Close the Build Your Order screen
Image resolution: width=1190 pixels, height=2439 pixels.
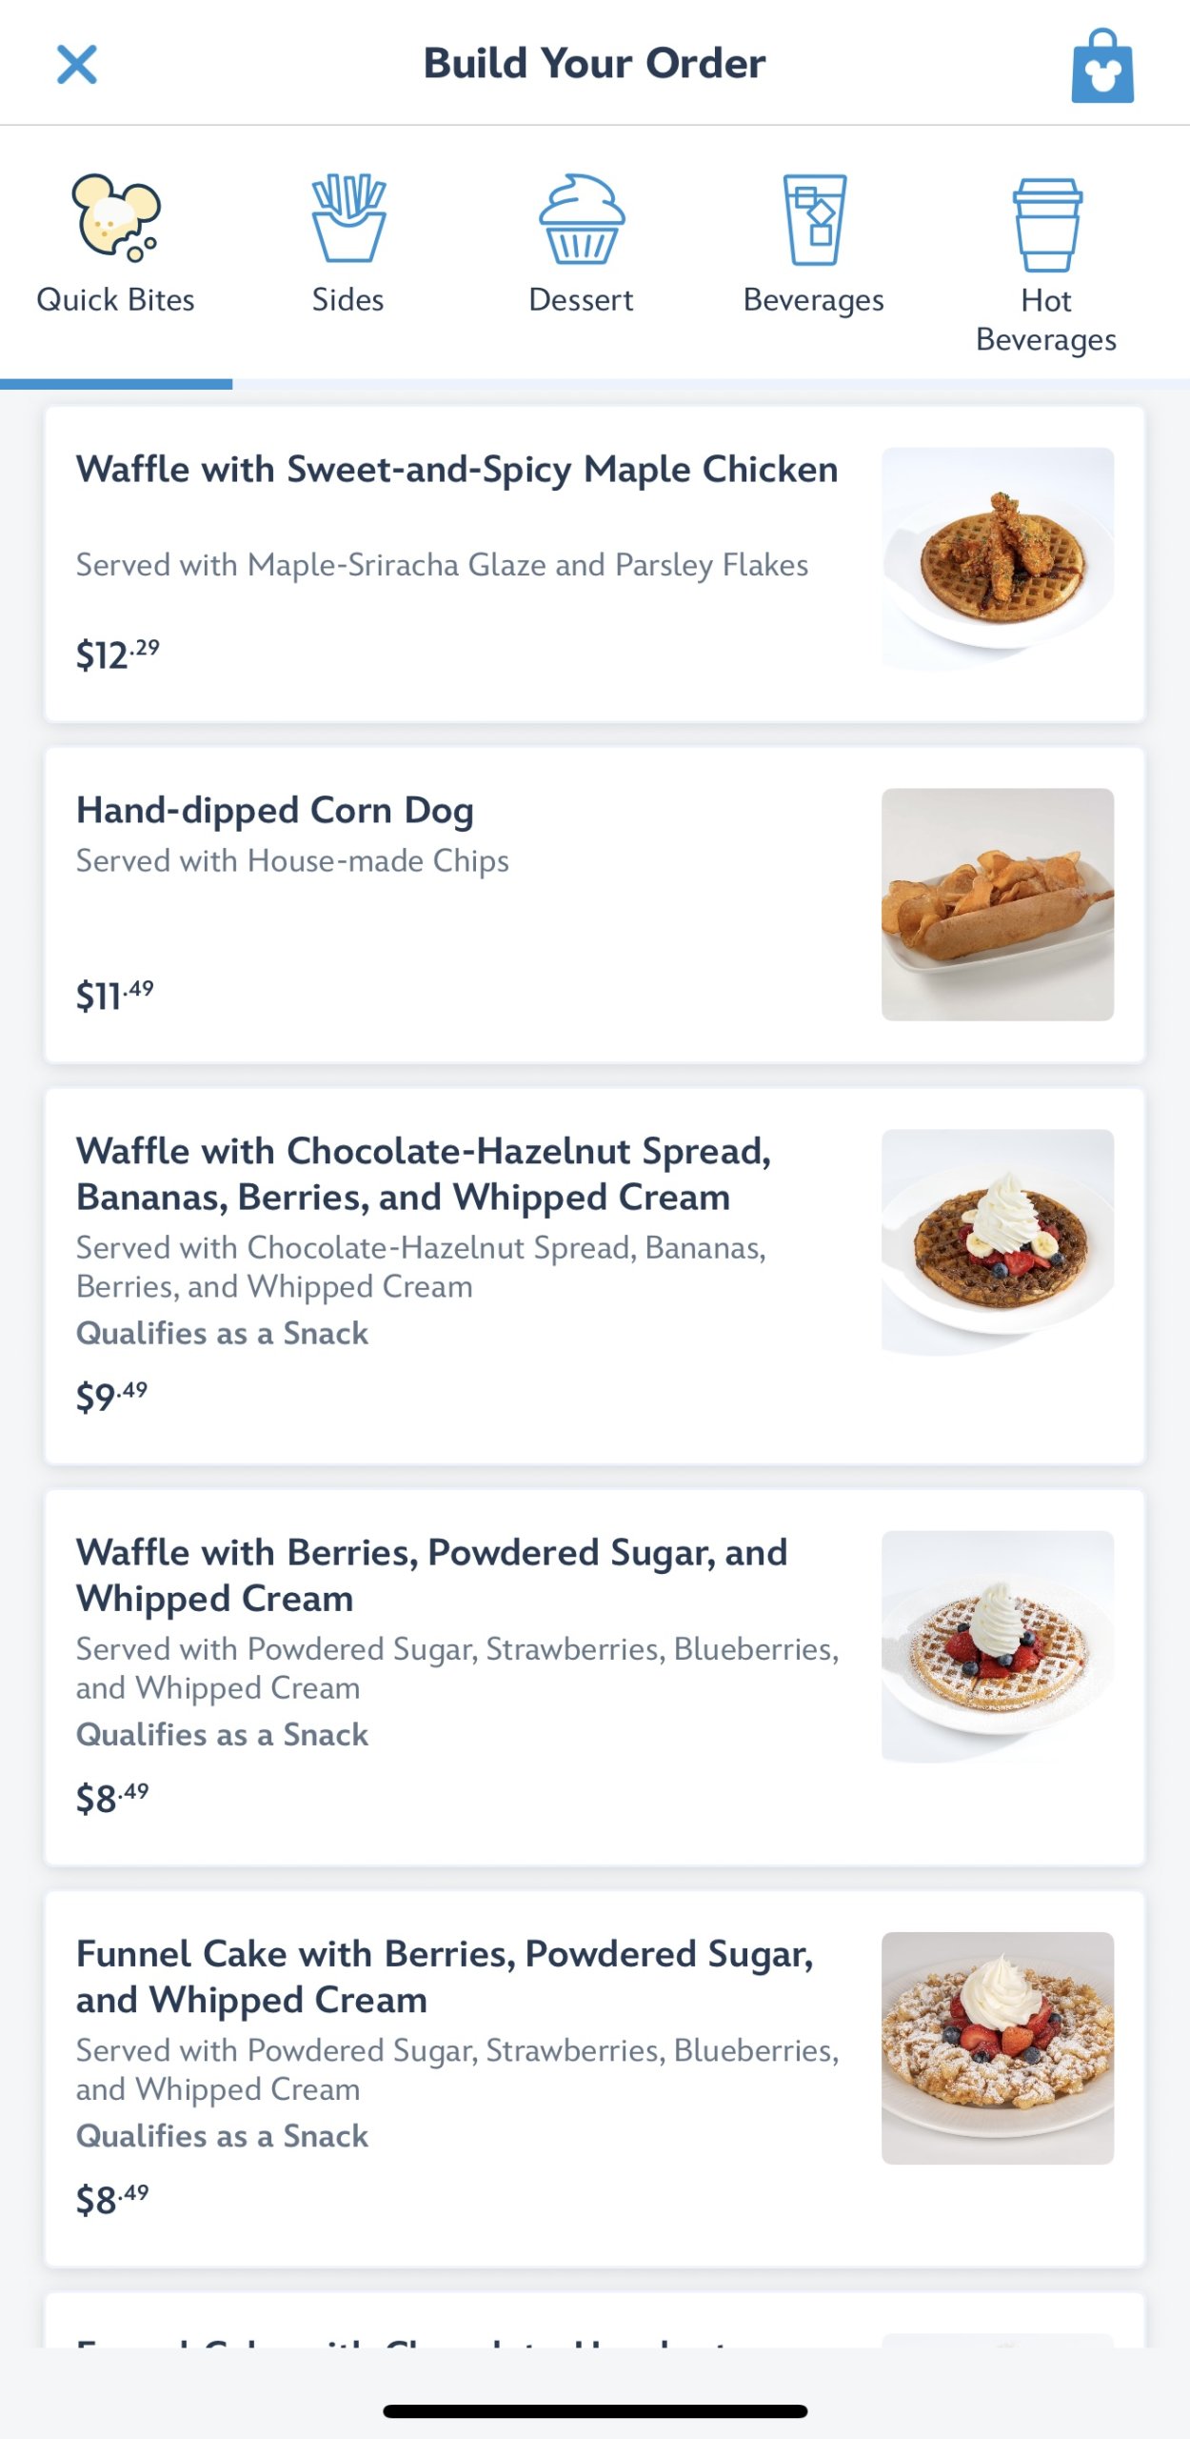pos(76,65)
